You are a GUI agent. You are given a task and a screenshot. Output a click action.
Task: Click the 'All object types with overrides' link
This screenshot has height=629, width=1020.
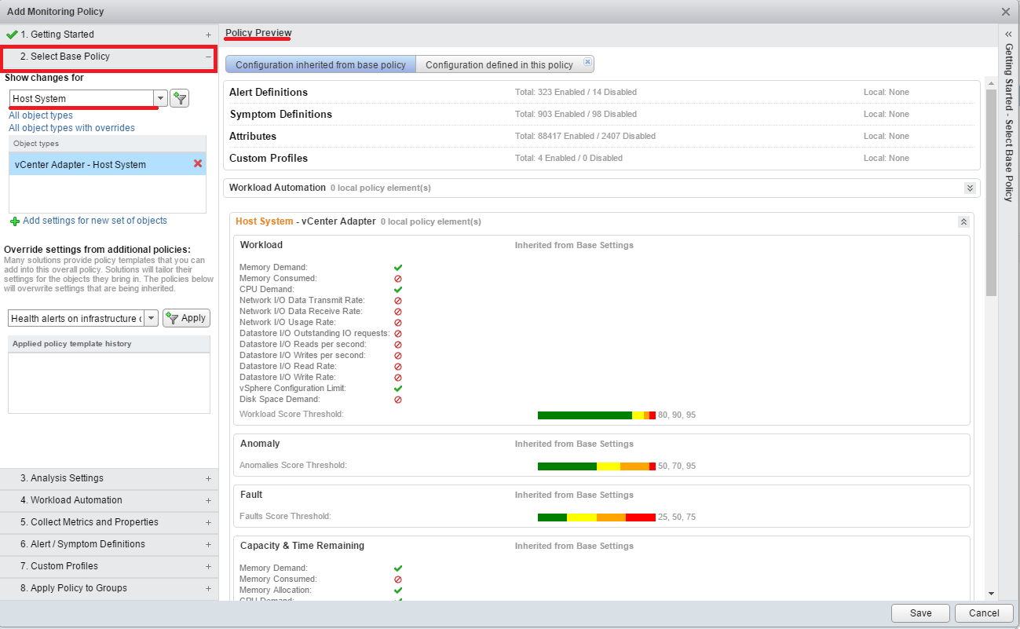click(71, 128)
